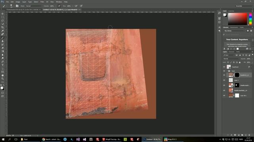This screenshot has width=254, height=142.
Task: Select the Eraser tool
Action: point(2,48)
